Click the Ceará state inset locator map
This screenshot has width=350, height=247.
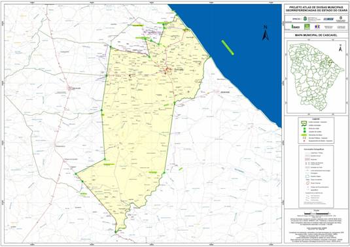[x=316, y=77]
